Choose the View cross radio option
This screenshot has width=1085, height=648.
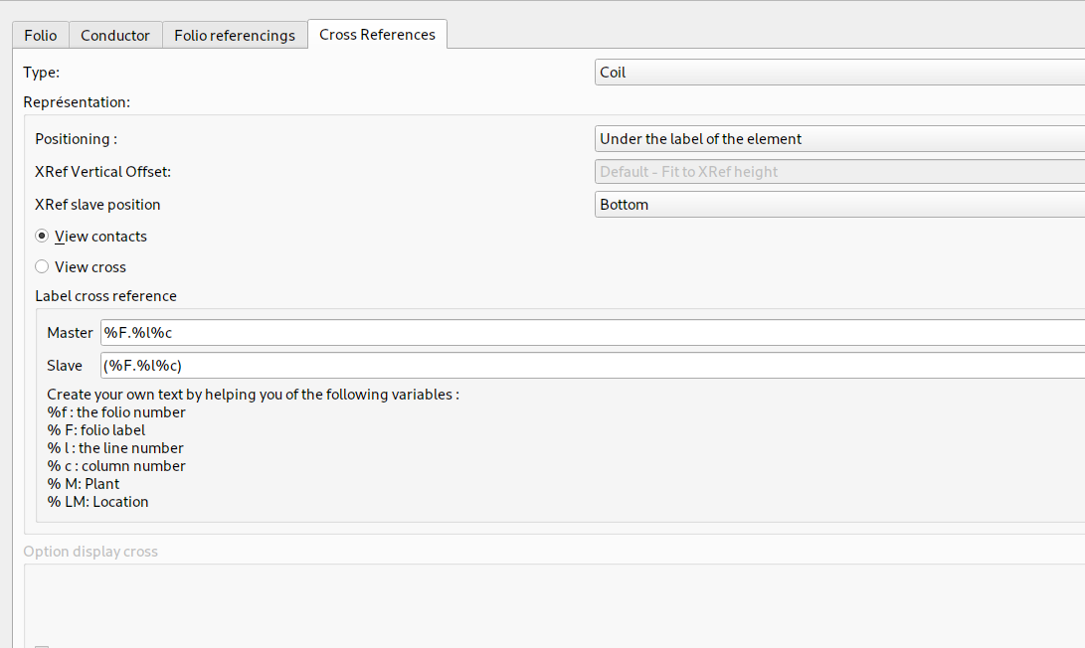click(x=42, y=266)
